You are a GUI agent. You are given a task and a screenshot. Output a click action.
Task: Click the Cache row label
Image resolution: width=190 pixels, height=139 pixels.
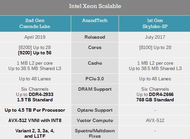pyautogui.click(x=95, y=63)
